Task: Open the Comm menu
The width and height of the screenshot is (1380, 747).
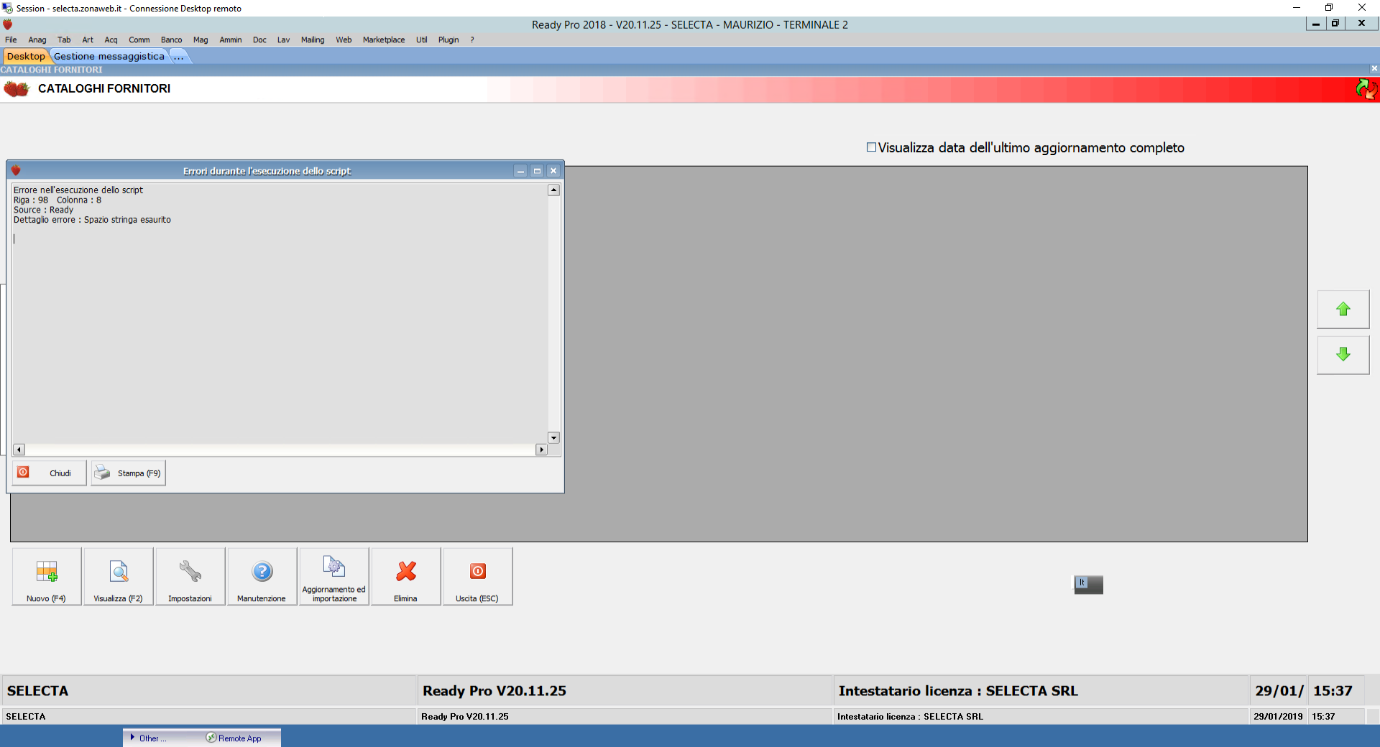Action: coord(139,40)
